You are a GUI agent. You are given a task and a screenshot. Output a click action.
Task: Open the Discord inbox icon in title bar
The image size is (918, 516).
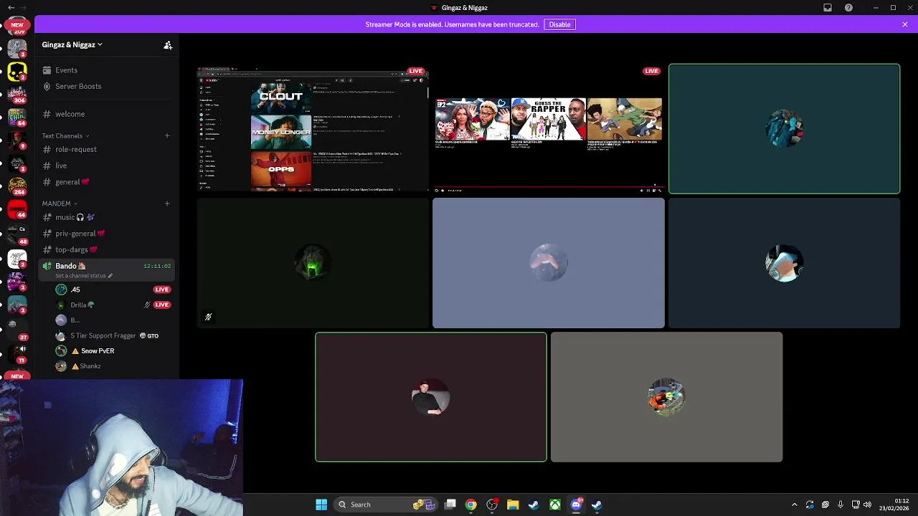pos(828,7)
